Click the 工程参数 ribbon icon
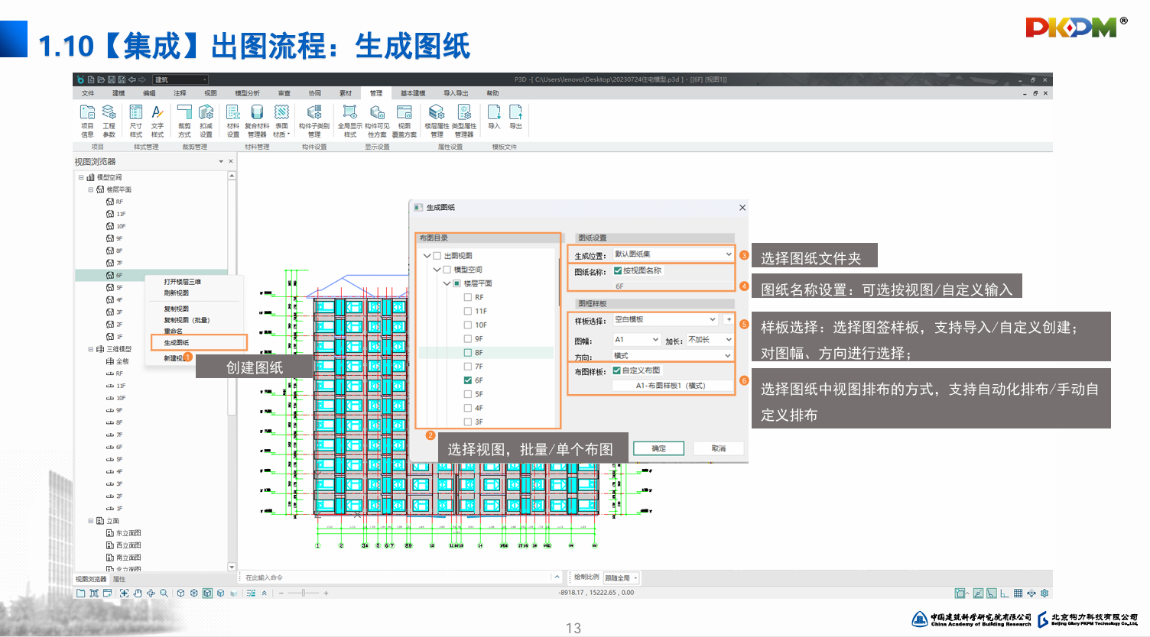The width and height of the screenshot is (1150, 637). (x=109, y=121)
